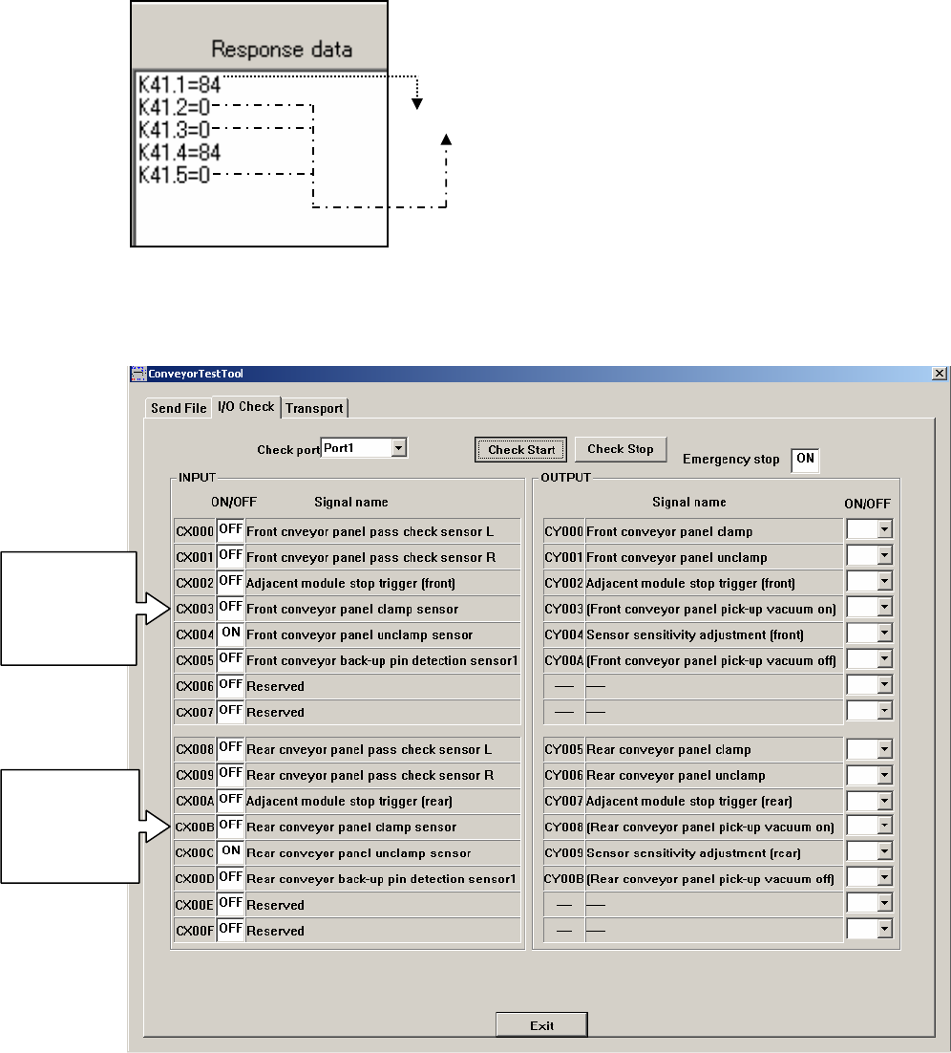Open CY005 Rear conveyor panel clamp dropdown
Image resolution: width=951 pixels, height=1053 pixels.
click(x=884, y=749)
